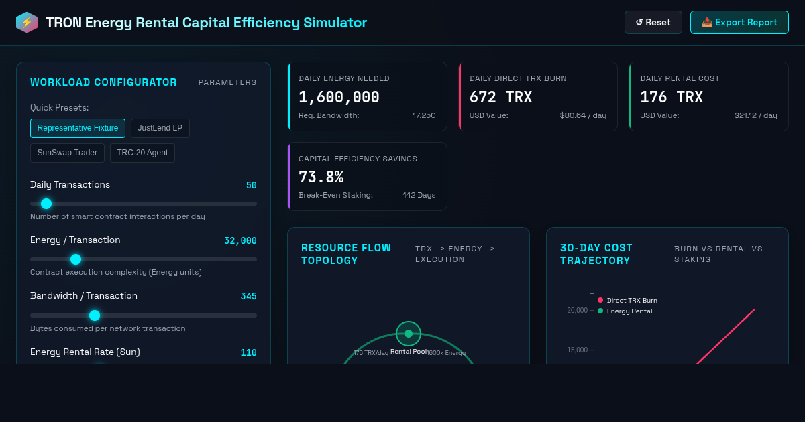The image size is (805, 422).
Task: Click the 1,600,000 energy value
Action: 339,97
